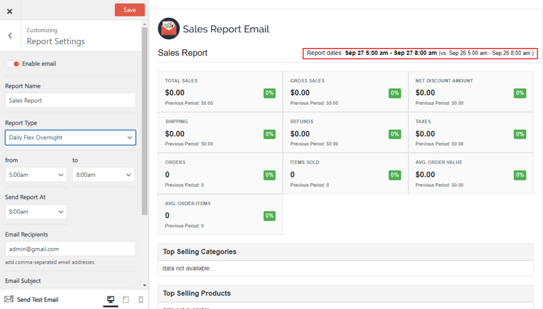Select the highlighted Report dates text

(420, 53)
